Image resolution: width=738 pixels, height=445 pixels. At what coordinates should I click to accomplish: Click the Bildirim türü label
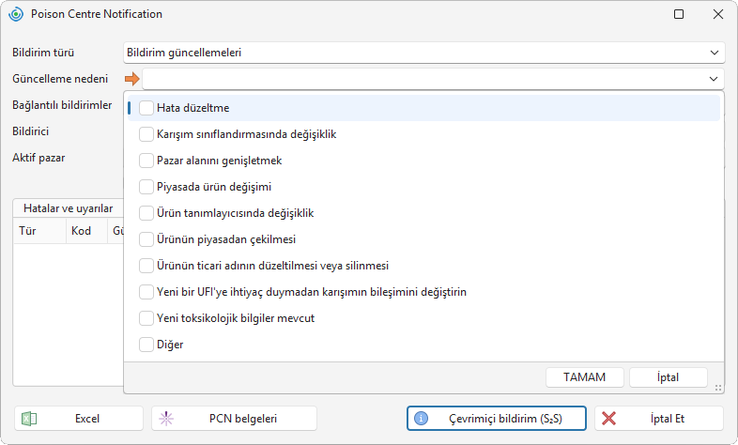coord(43,53)
